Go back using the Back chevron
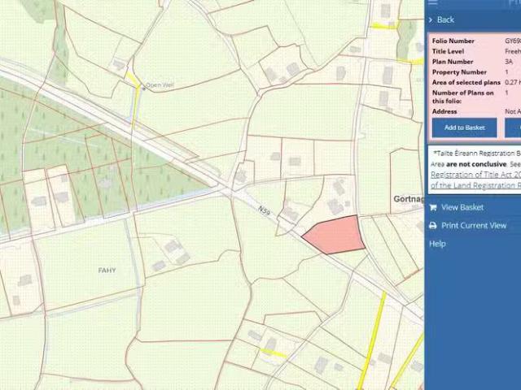The width and height of the screenshot is (521, 390). 431,19
